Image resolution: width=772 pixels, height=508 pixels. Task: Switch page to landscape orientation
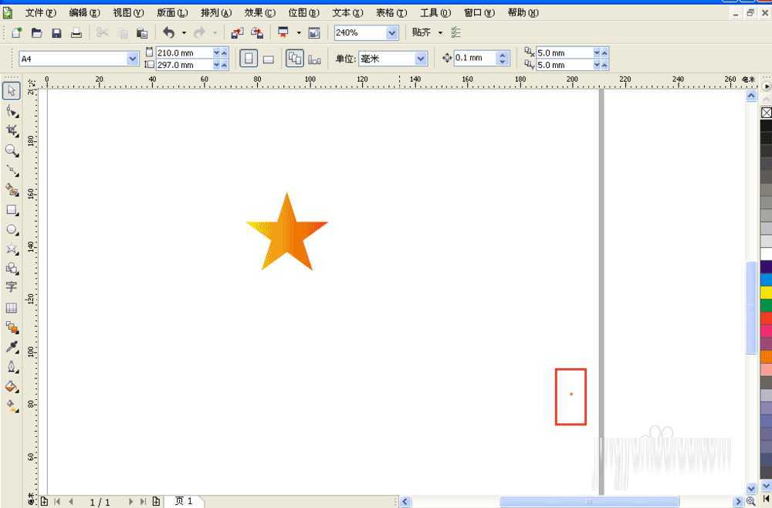(x=268, y=59)
